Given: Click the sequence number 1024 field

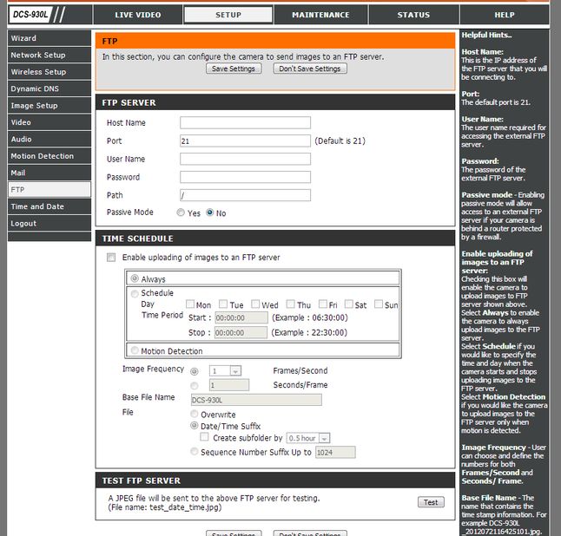Looking at the screenshot, I should (335, 453).
